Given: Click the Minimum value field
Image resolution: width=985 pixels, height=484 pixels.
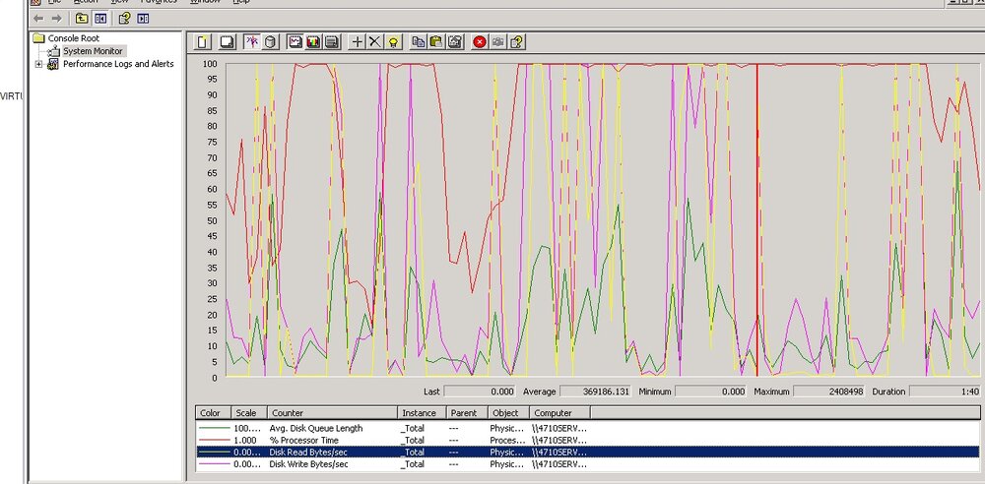Looking at the screenshot, I should [711, 392].
